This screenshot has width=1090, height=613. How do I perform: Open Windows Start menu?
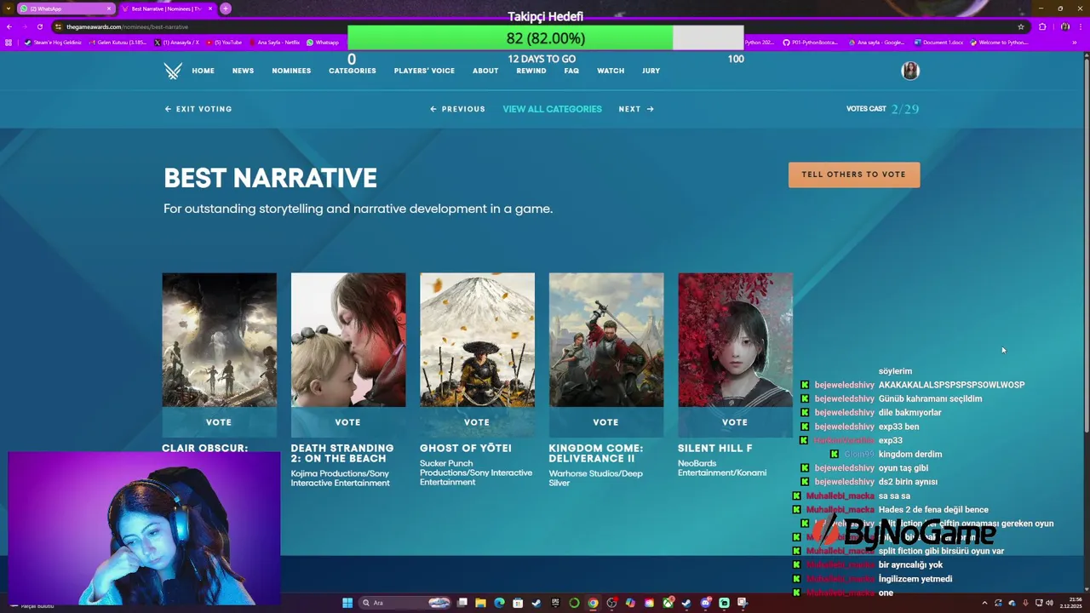(x=347, y=603)
